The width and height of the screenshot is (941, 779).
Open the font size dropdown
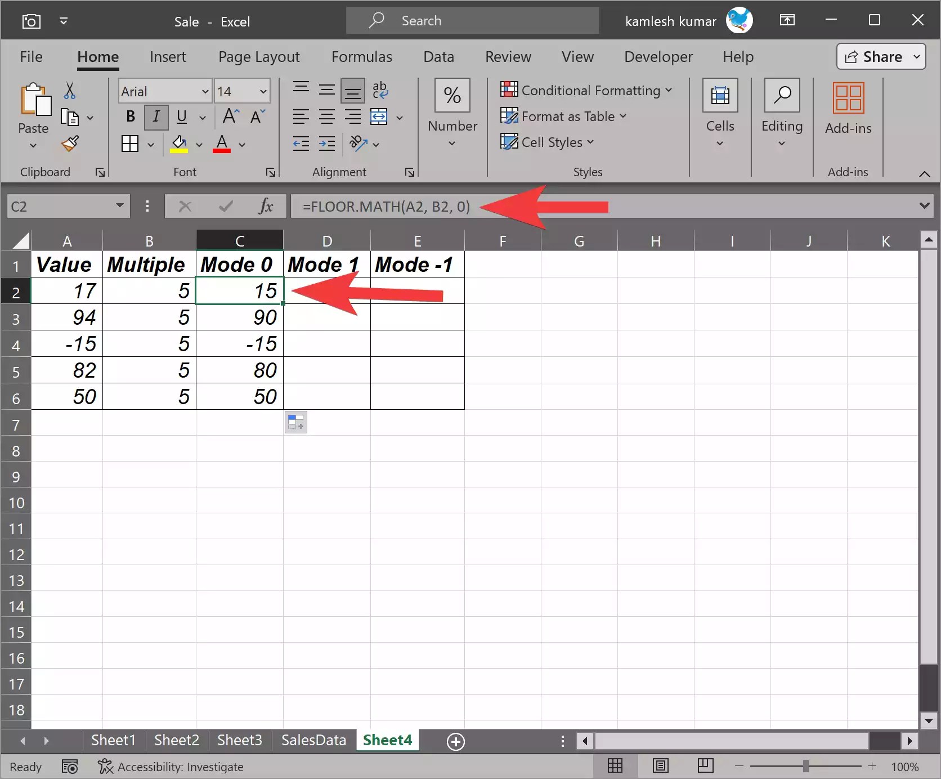262,91
